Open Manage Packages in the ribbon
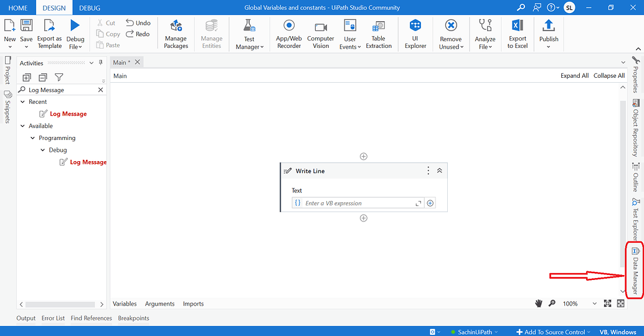The height and width of the screenshot is (336, 644). [x=176, y=34]
